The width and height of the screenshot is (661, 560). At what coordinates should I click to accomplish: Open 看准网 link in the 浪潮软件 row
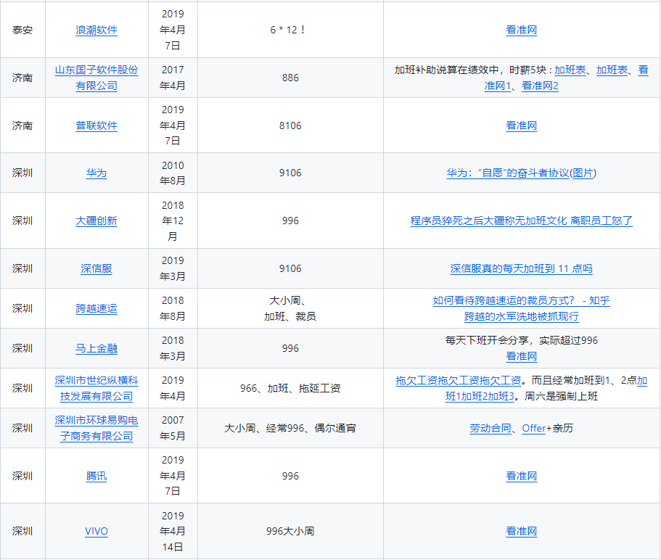point(522,30)
